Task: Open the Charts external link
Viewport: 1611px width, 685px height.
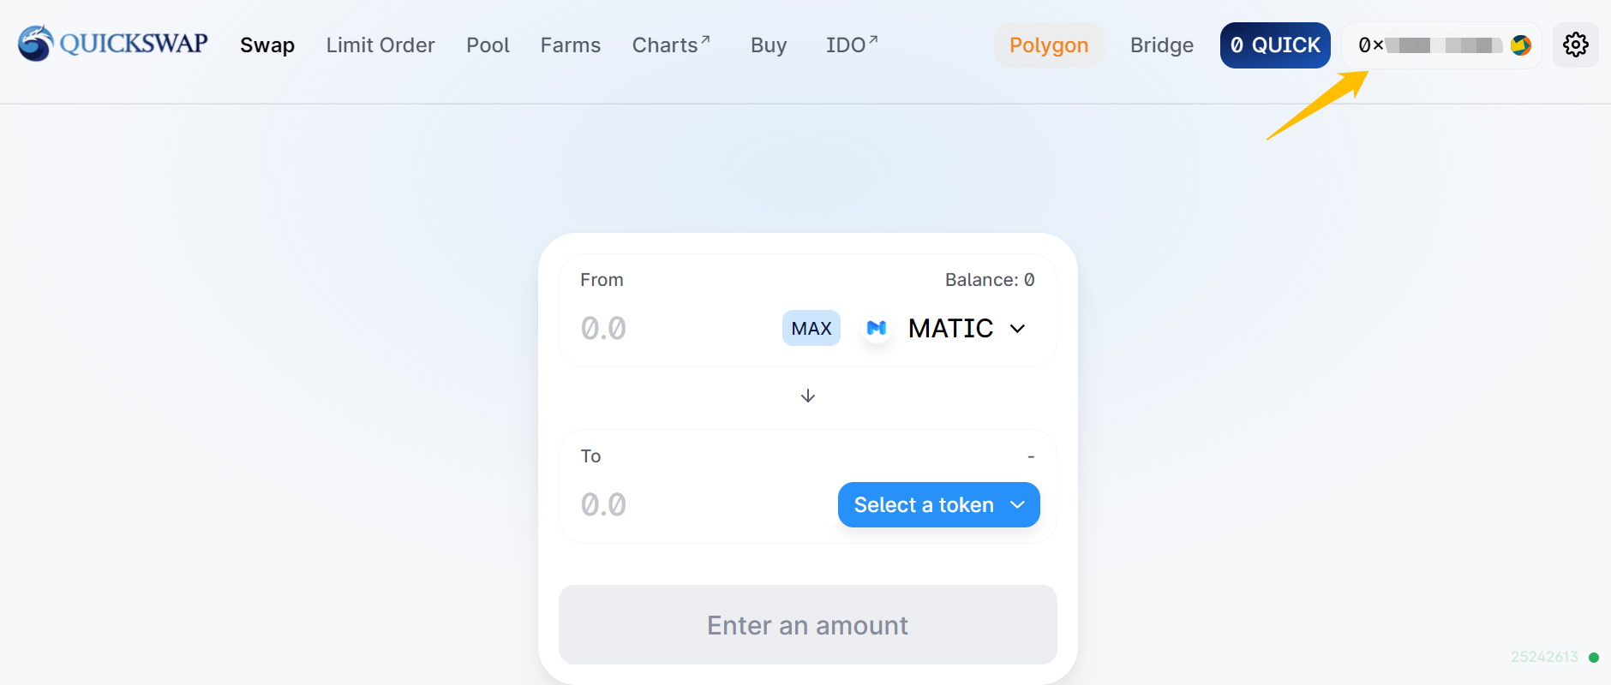Action: 671,45
